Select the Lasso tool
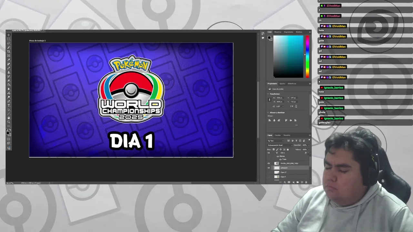Viewport: 413px width, 232px height. click(9, 43)
